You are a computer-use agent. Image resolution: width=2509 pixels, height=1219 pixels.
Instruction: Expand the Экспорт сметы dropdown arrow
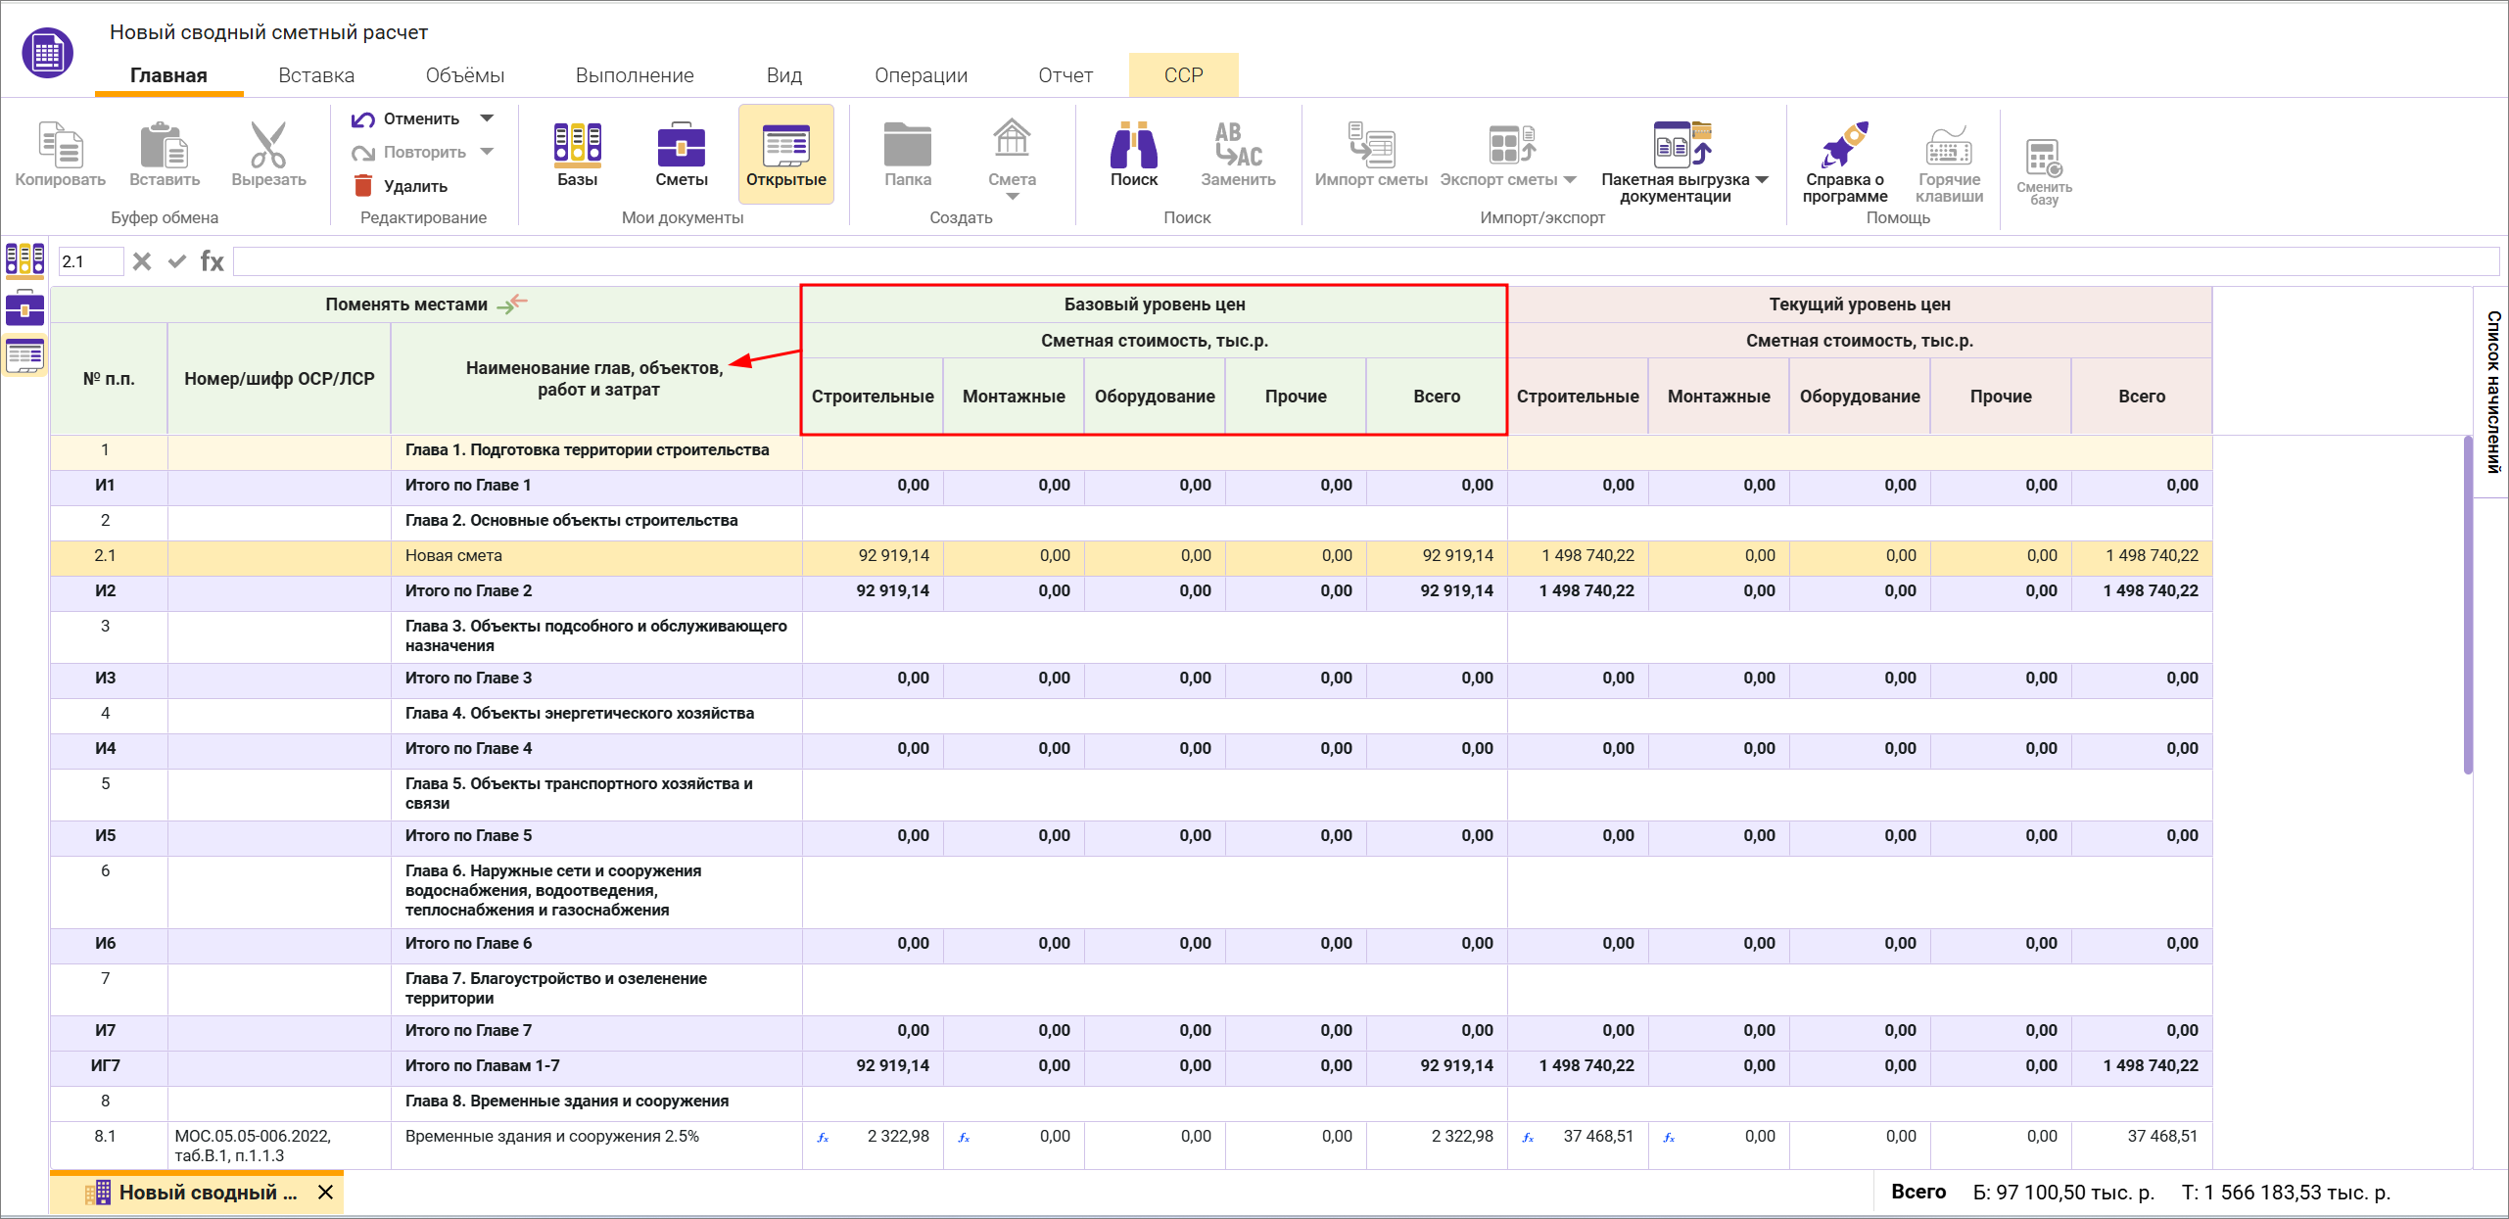[x=1570, y=180]
